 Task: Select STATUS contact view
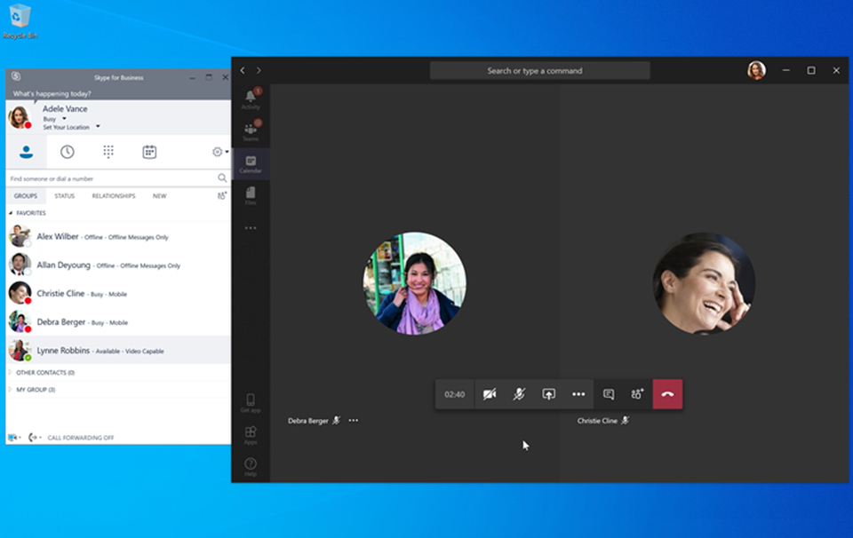[64, 195]
